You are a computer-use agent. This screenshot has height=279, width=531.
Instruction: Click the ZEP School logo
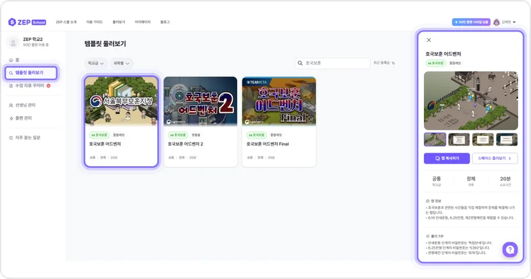click(27, 22)
